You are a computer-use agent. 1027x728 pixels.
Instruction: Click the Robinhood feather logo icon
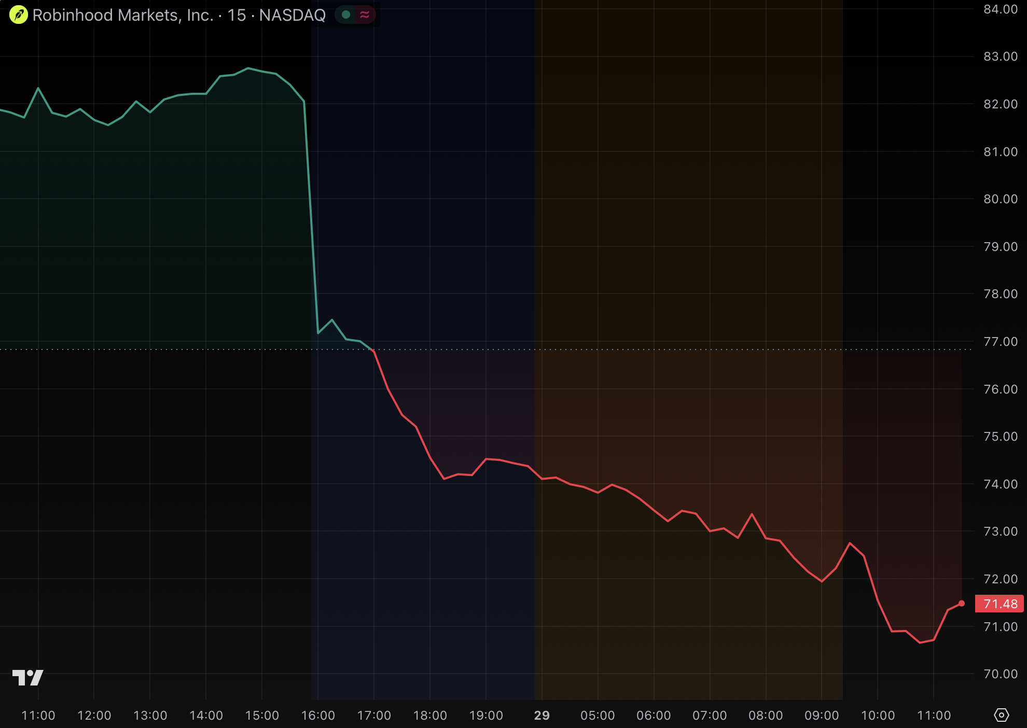click(x=19, y=15)
